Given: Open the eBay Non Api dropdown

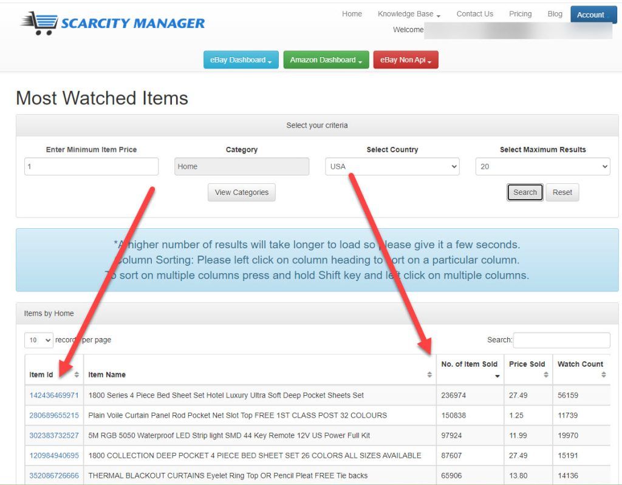Looking at the screenshot, I should (406, 60).
